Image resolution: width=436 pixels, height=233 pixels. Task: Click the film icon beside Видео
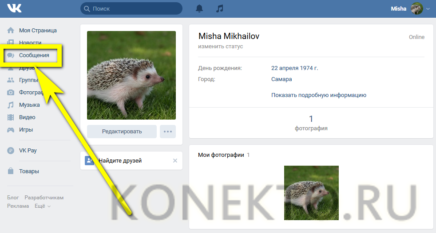click(11, 117)
